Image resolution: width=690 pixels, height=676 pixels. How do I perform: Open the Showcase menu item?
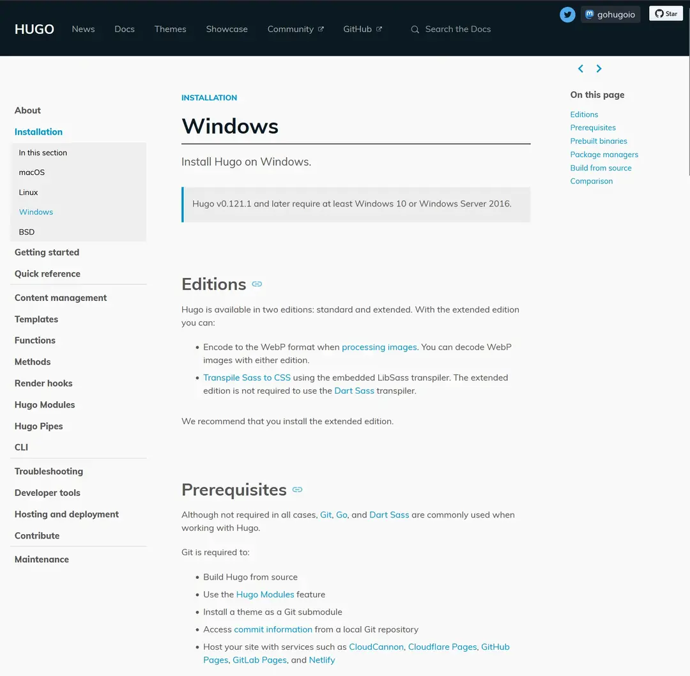point(227,29)
